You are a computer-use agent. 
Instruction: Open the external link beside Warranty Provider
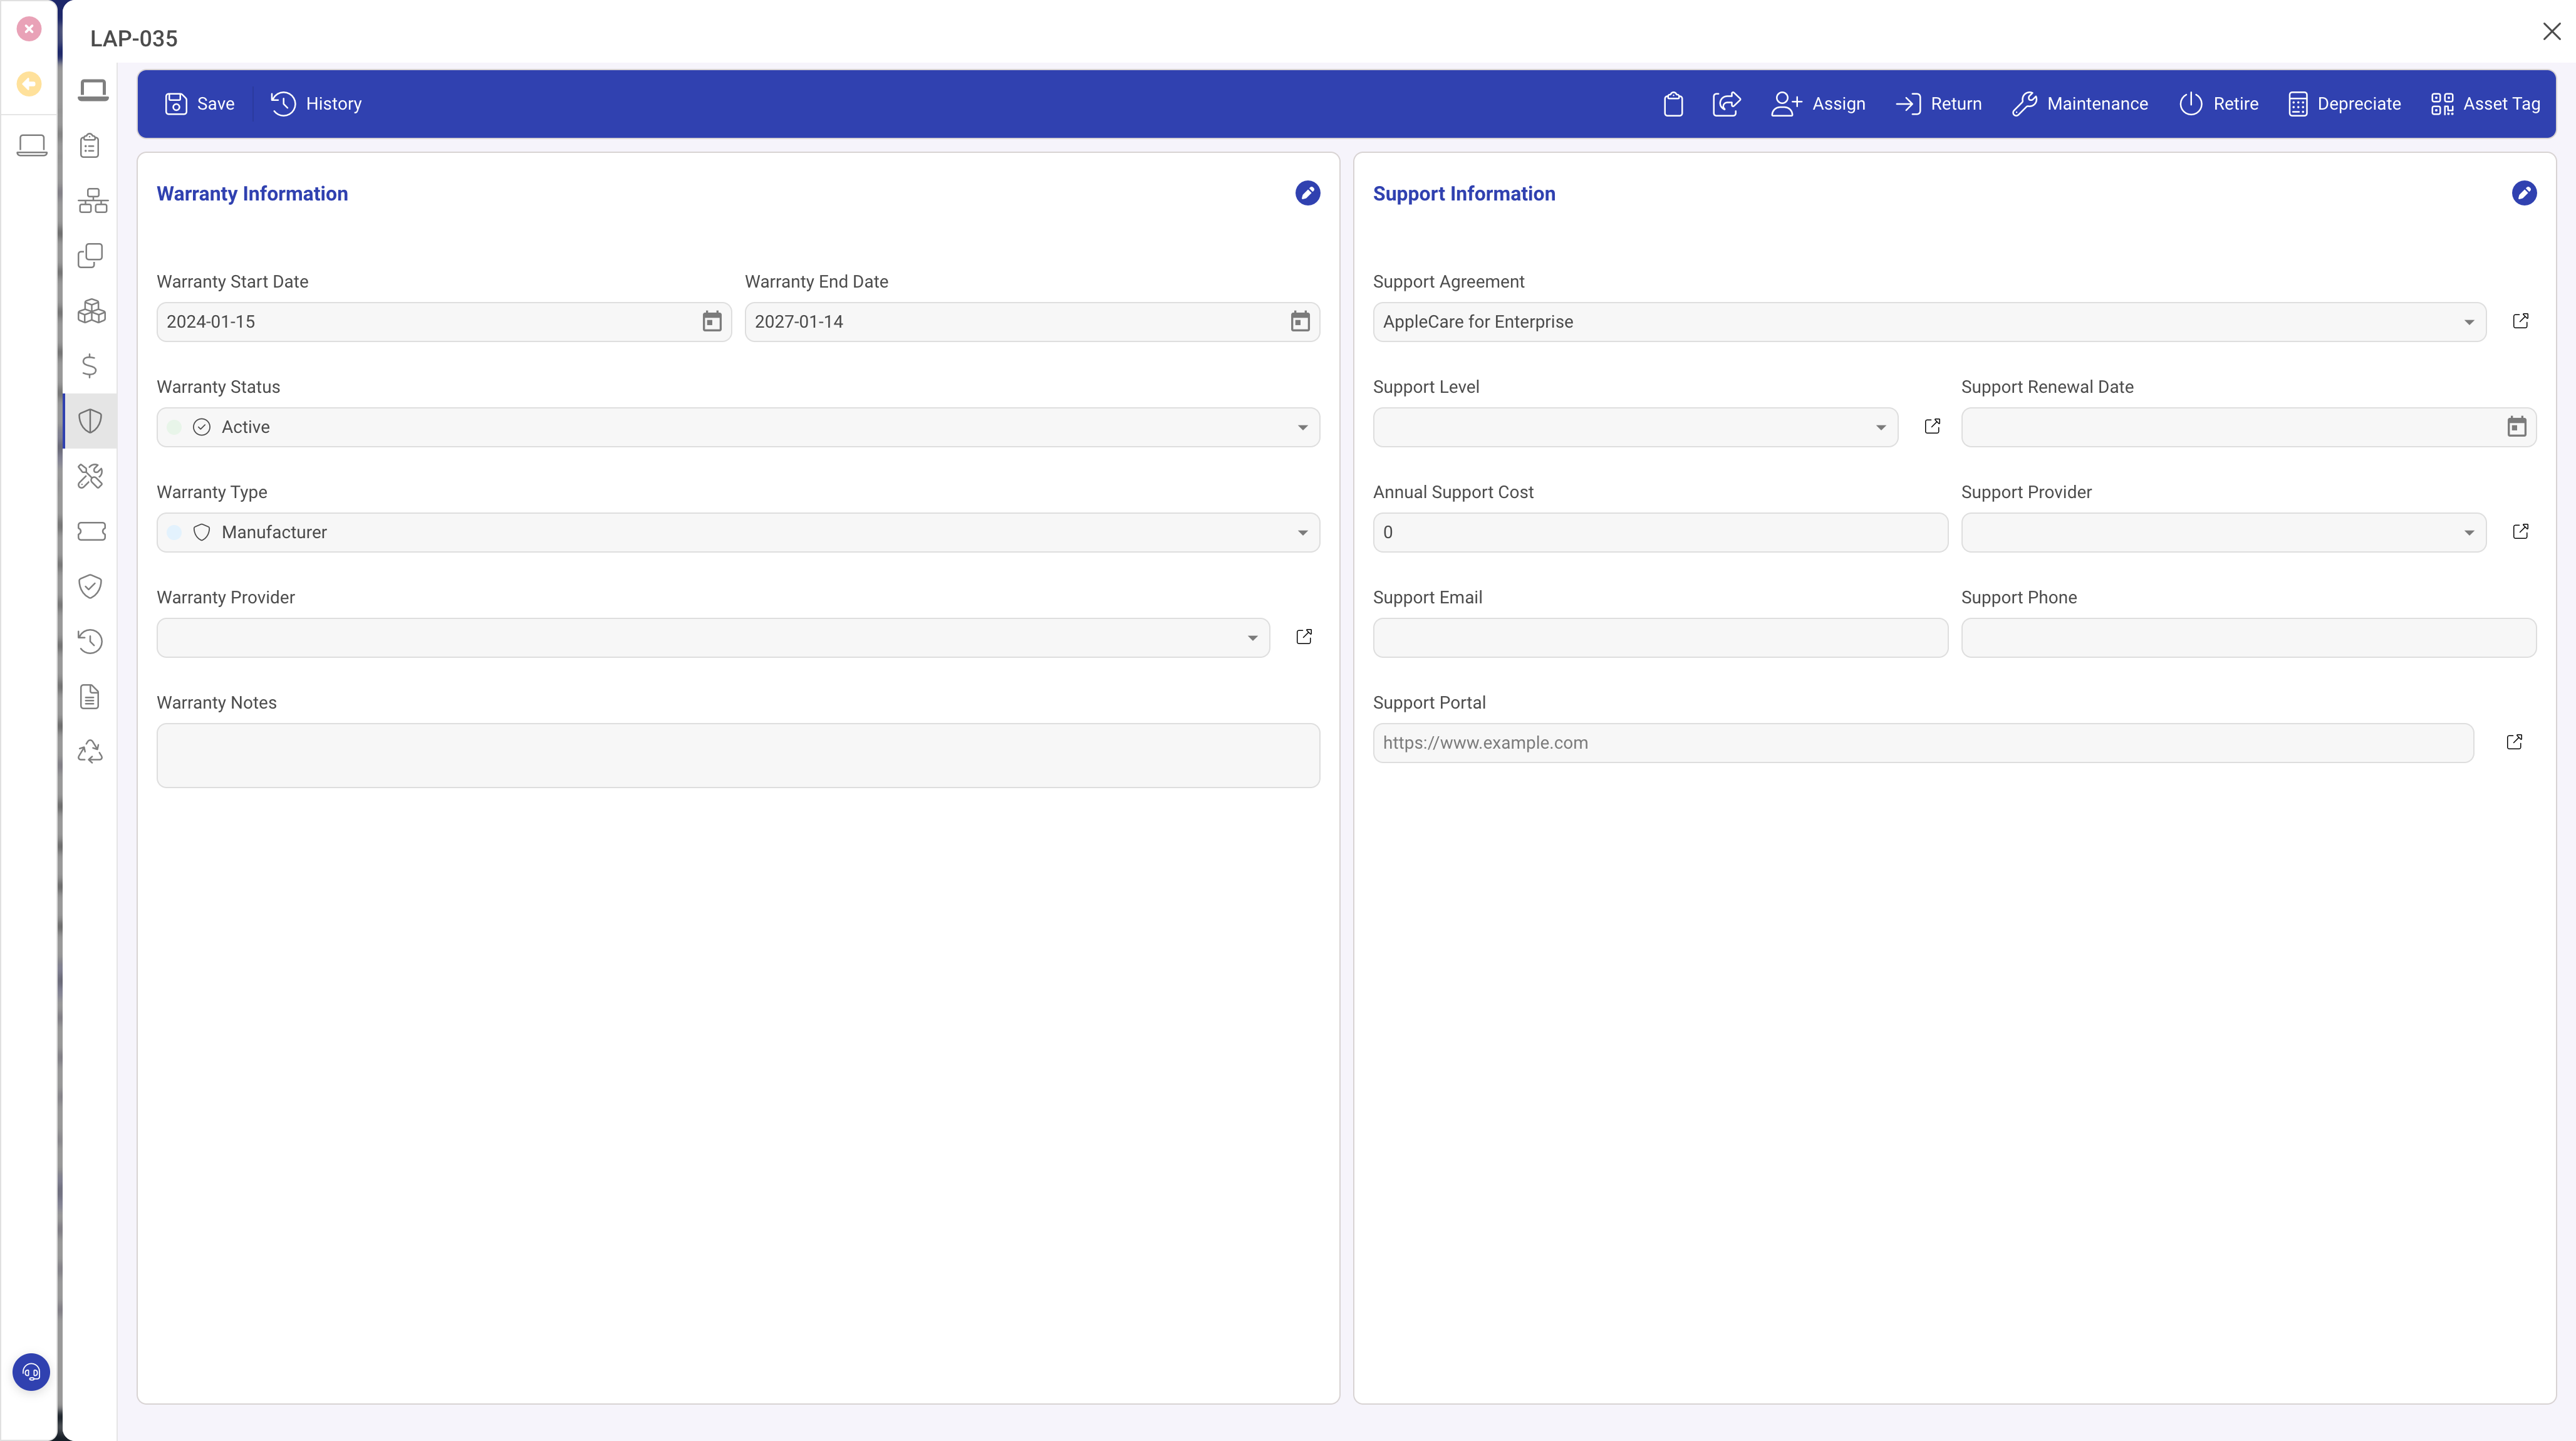(x=1303, y=637)
